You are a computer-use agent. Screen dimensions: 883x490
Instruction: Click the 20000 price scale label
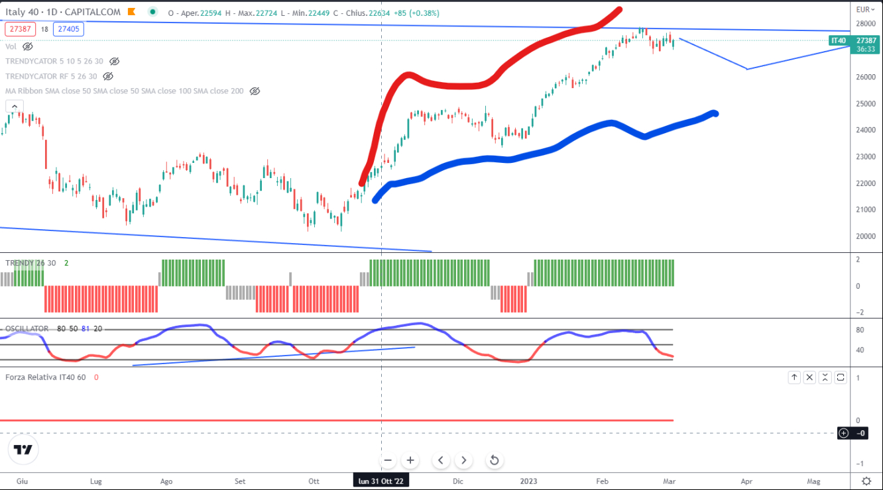(866, 236)
